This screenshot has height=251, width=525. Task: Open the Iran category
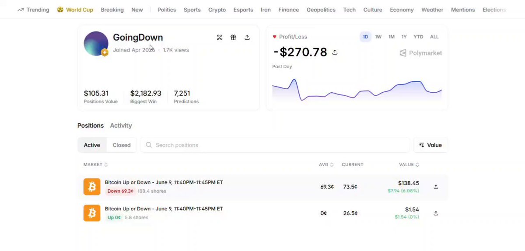pos(266,10)
